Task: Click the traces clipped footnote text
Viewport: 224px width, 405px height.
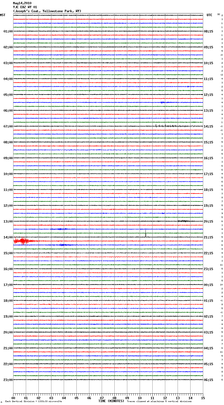Action: 159,402
